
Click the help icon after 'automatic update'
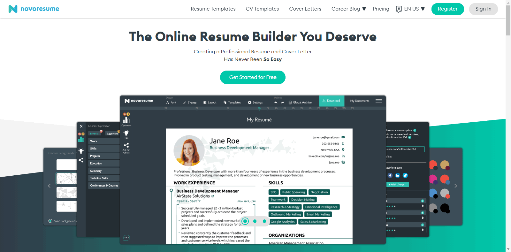point(415,130)
